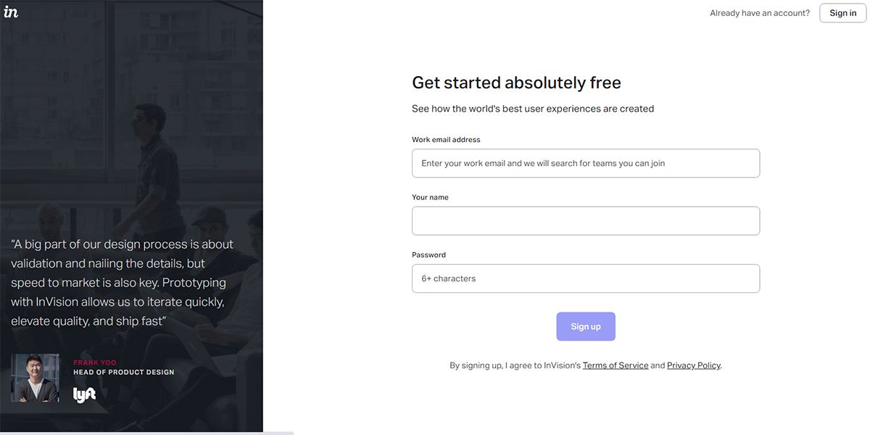
Task: Click the subheading about best user experiences
Action: point(533,109)
